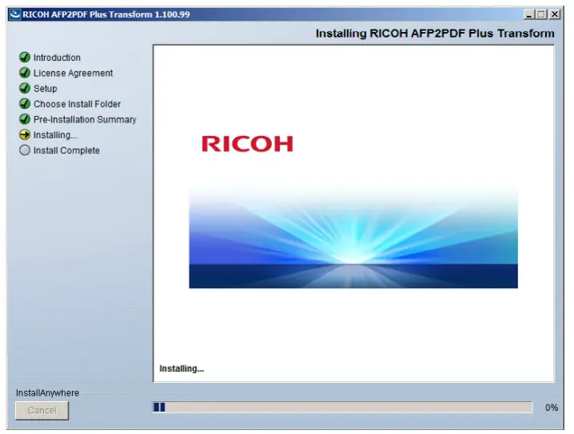The image size is (574, 434).
Task: Click the Pre-Installation Summary checkmark icon
Action: tap(25, 119)
